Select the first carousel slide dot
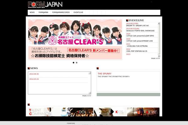188x125 pixels. (74, 63)
